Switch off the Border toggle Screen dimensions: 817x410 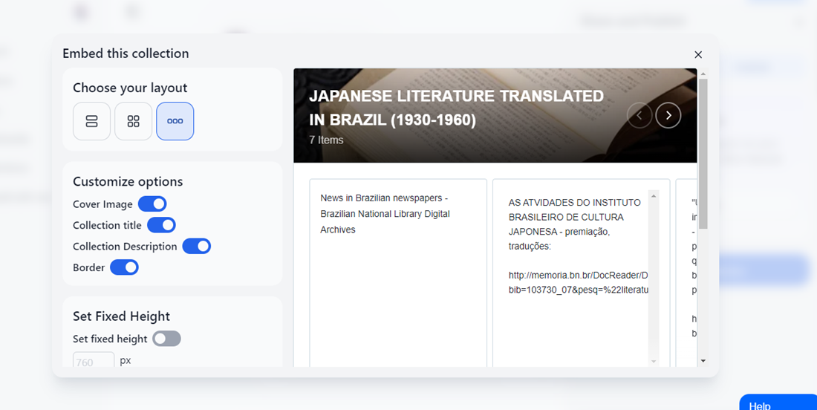point(124,267)
